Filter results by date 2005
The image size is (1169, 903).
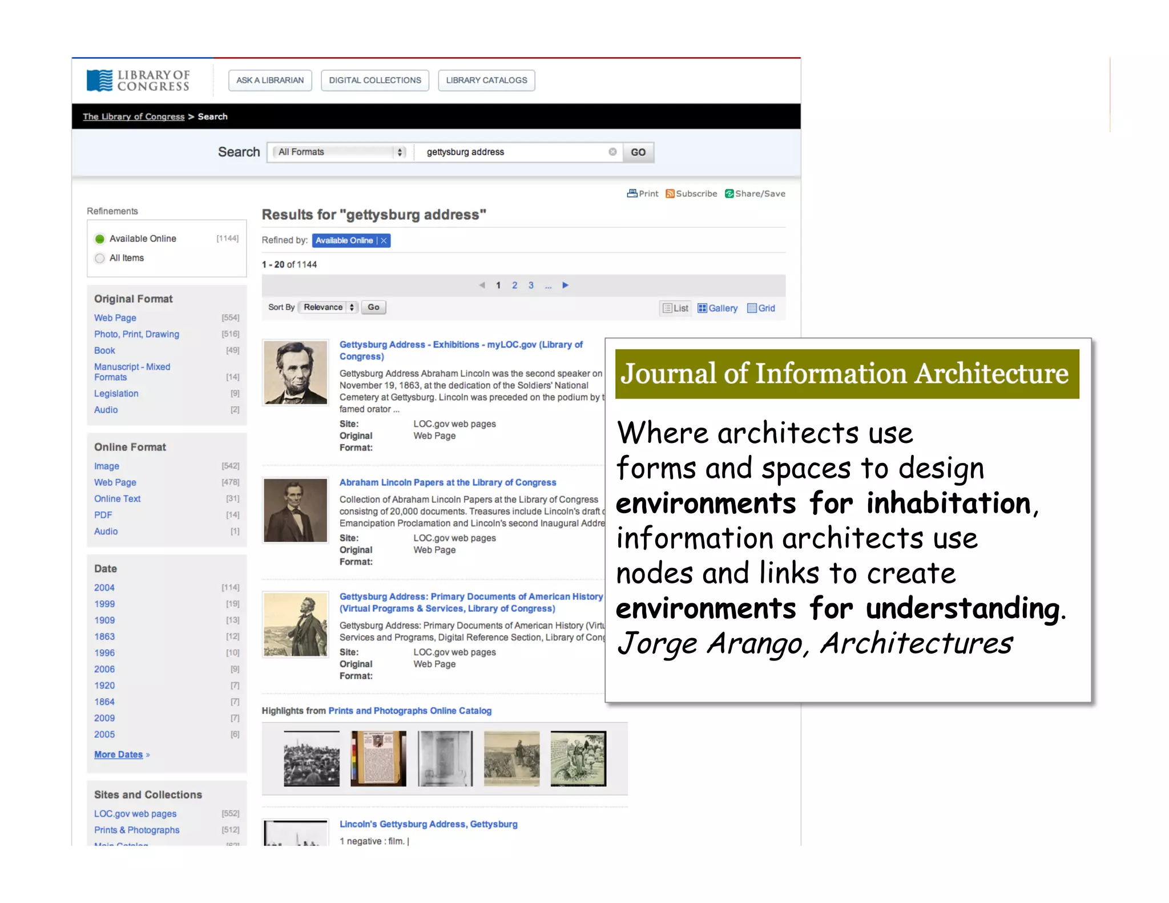(104, 735)
